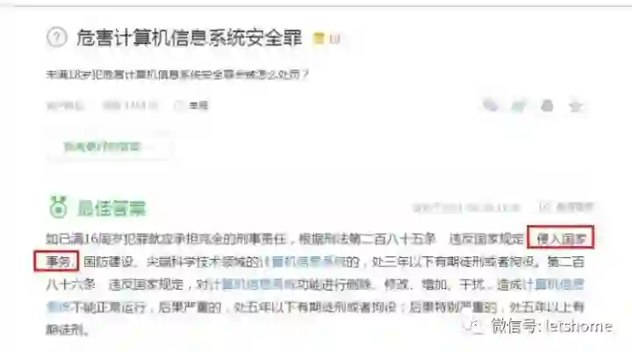Click the QQ penguin share icon
The height and width of the screenshot is (353, 632).
[547, 105]
